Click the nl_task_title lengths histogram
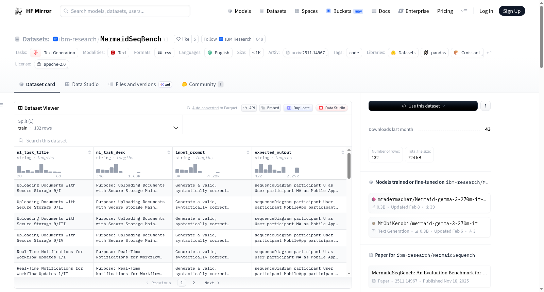Screen dimensions: 544x292 39,168
